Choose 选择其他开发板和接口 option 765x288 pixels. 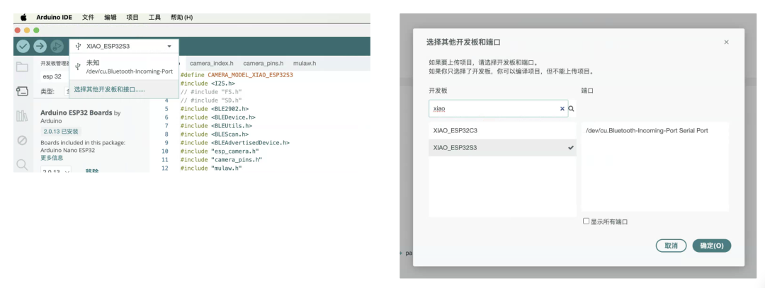click(125, 90)
